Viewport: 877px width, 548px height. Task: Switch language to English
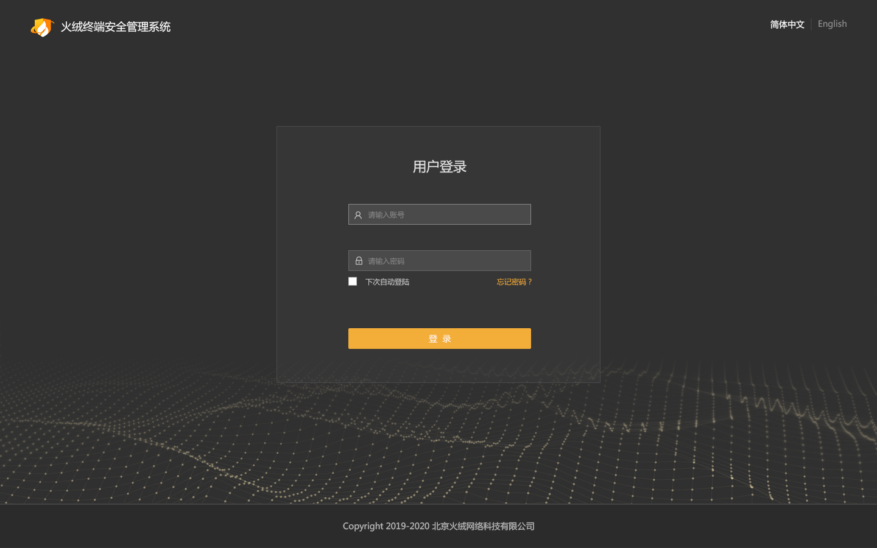[832, 24]
